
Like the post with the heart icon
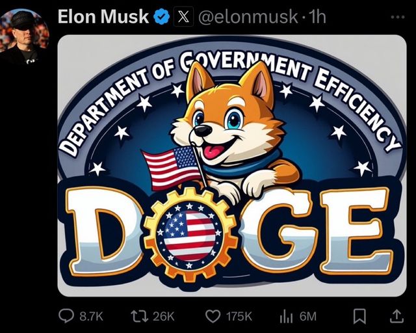pos(213,317)
